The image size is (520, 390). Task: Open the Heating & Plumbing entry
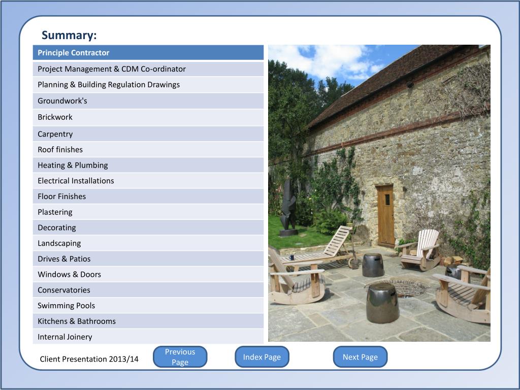pyautogui.click(x=148, y=165)
